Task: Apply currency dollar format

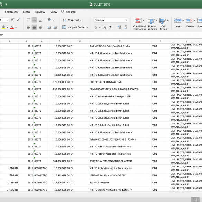Action: 96,27
